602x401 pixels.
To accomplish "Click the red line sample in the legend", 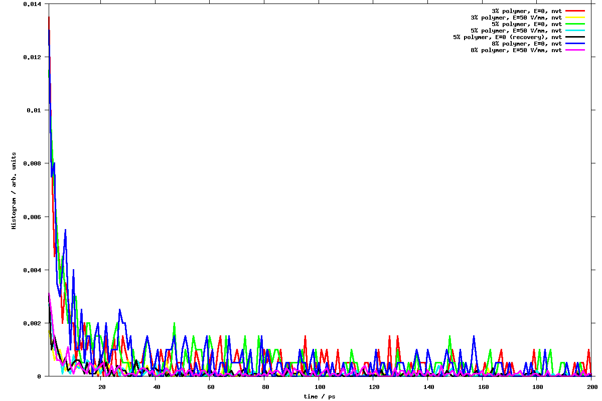I will pos(575,11).
